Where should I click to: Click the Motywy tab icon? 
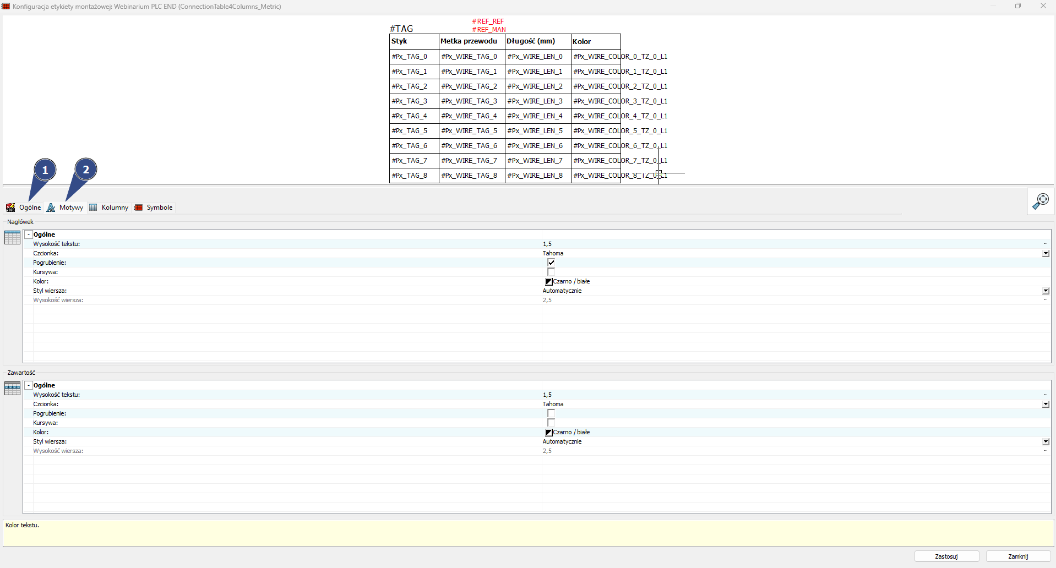pyautogui.click(x=51, y=207)
